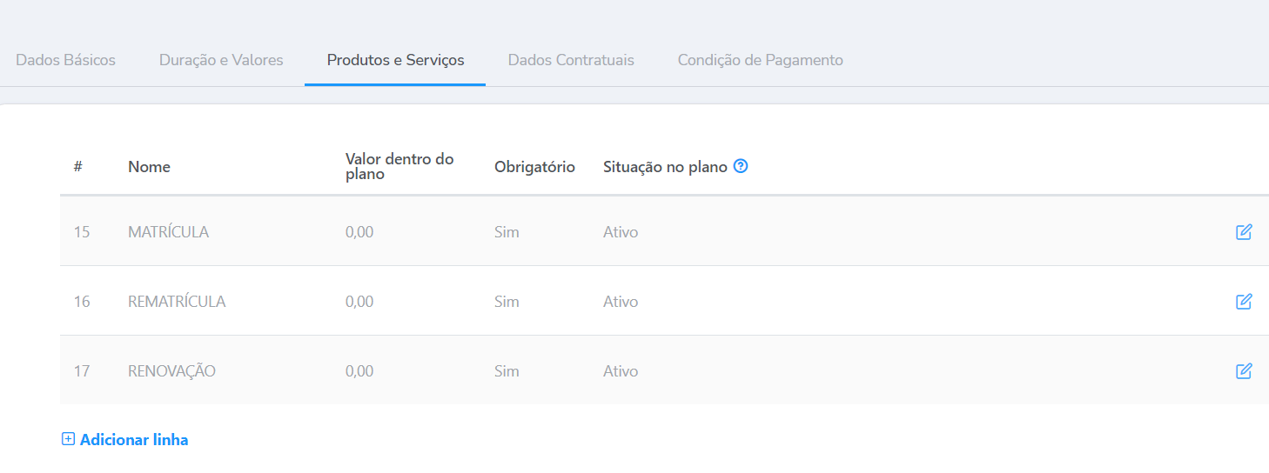Click the Situação no plano column header
The width and height of the screenshot is (1269, 473).
pyautogui.click(x=665, y=167)
